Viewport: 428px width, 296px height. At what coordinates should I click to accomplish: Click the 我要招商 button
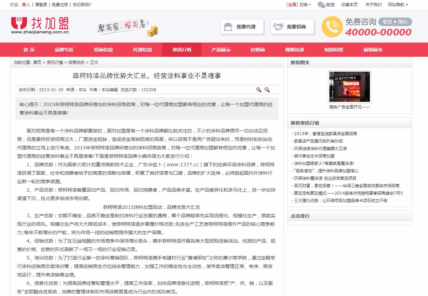pyautogui.click(x=292, y=27)
